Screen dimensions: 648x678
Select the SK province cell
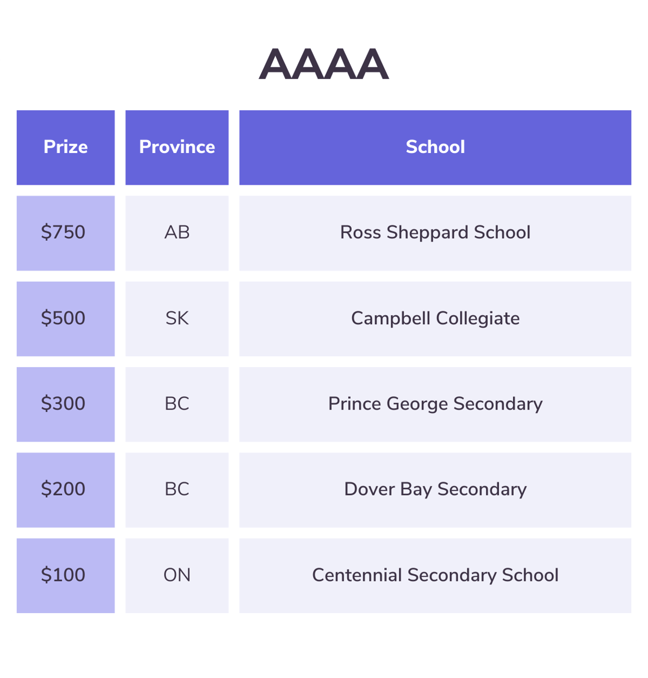(x=177, y=319)
